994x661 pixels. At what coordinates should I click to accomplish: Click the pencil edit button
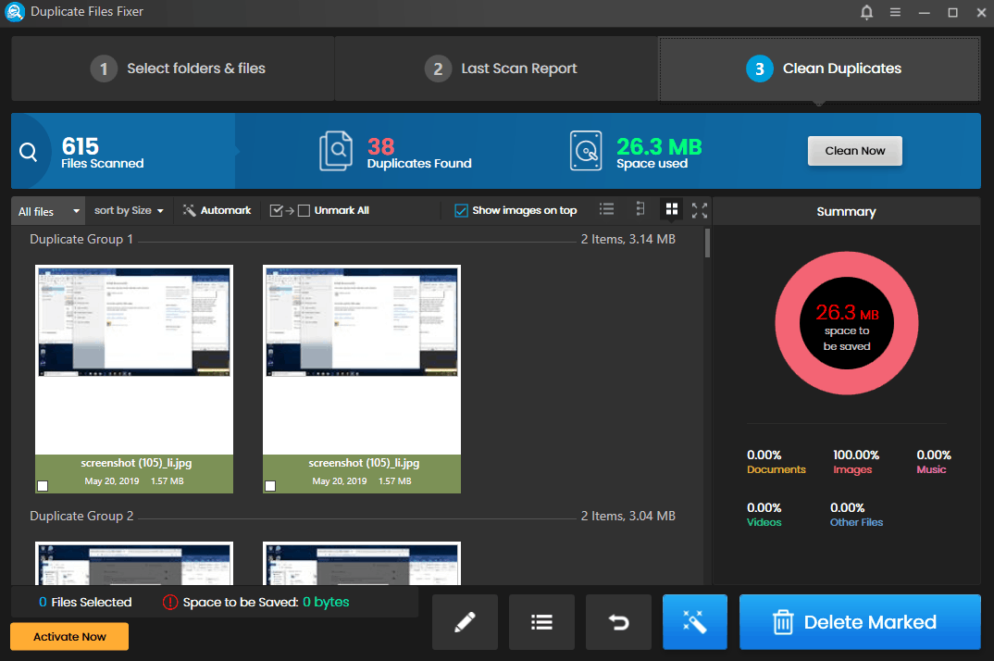466,622
